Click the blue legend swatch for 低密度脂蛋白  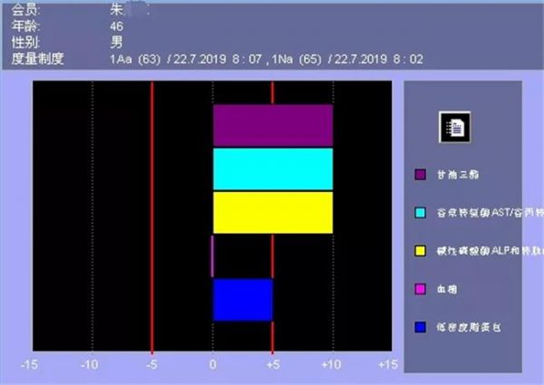(x=421, y=323)
